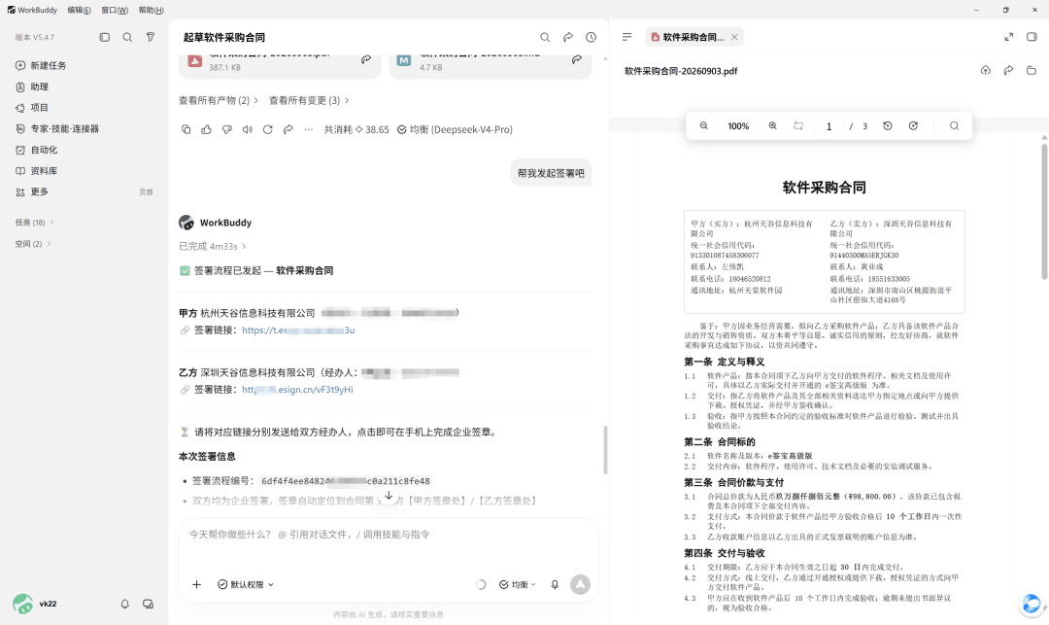1049x625 pixels.
Task: Open the PDF's containing folder
Action: (x=1031, y=70)
